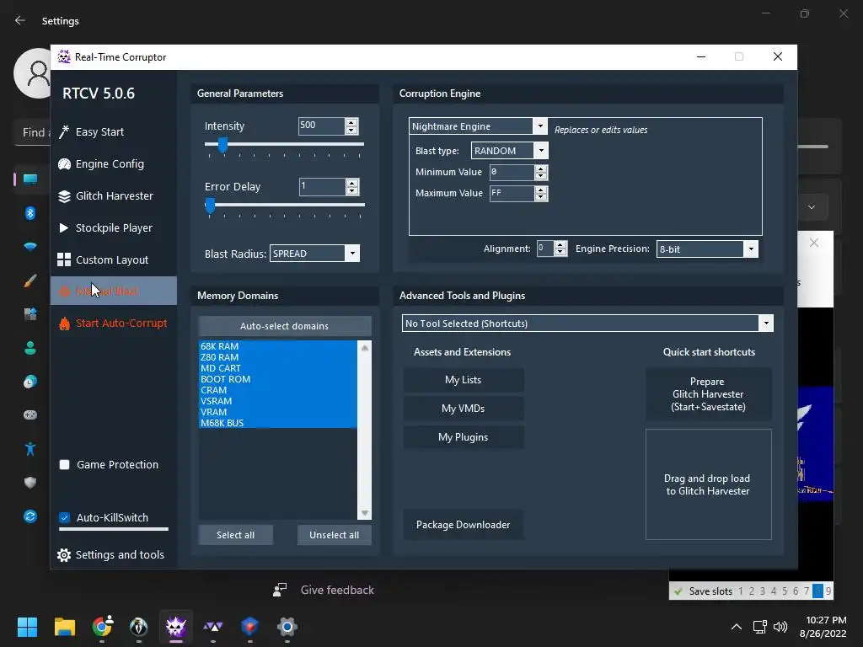Click the Intensity slider handle

point(222,145)
